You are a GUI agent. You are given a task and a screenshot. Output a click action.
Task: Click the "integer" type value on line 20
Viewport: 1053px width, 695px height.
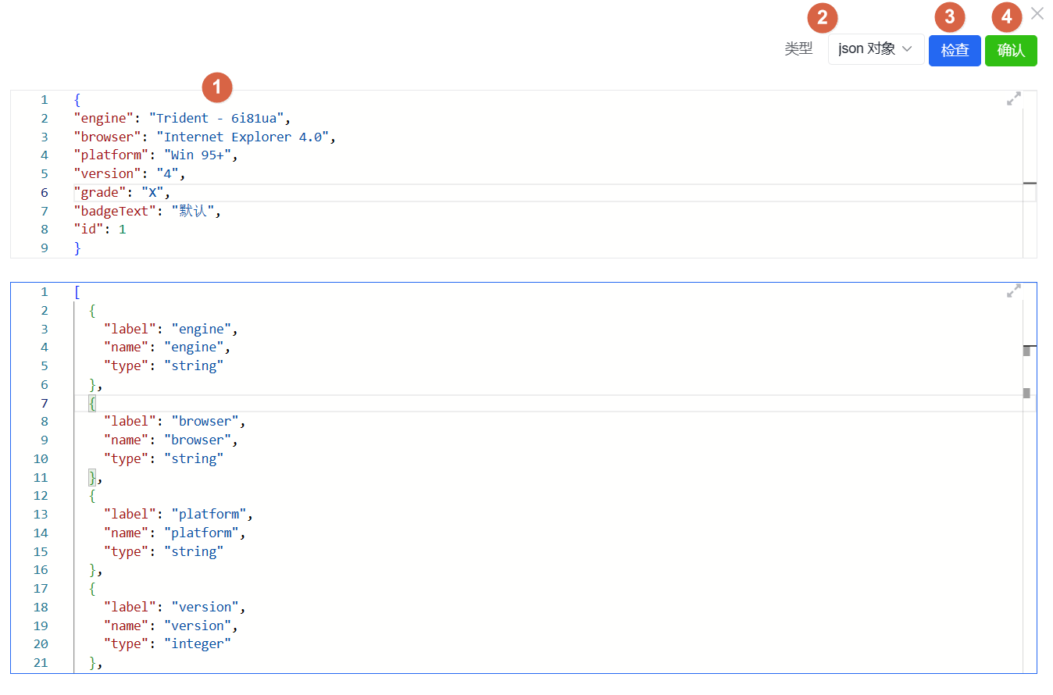[198, 643]
